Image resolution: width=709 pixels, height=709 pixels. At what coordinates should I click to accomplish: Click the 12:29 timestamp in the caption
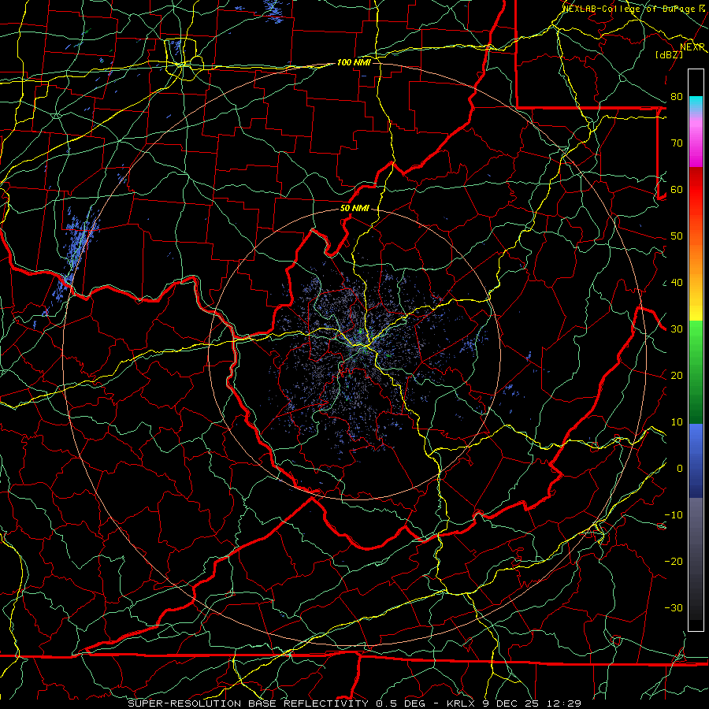(563, 703)
